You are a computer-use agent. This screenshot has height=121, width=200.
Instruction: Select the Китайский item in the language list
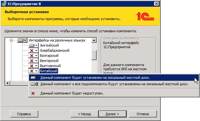[48, 71]
